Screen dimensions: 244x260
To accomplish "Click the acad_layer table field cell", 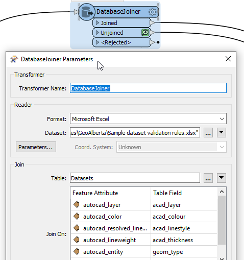I will click(x=184, y=205).
